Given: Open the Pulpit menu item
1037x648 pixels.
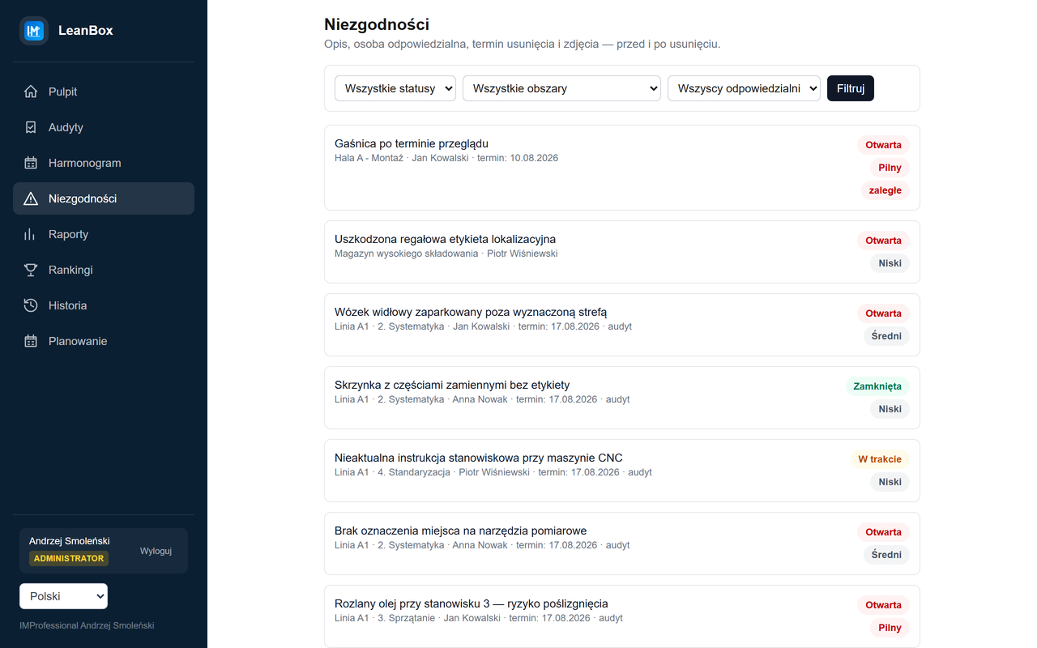Looking at the screenshot, I should click(104, 92).
